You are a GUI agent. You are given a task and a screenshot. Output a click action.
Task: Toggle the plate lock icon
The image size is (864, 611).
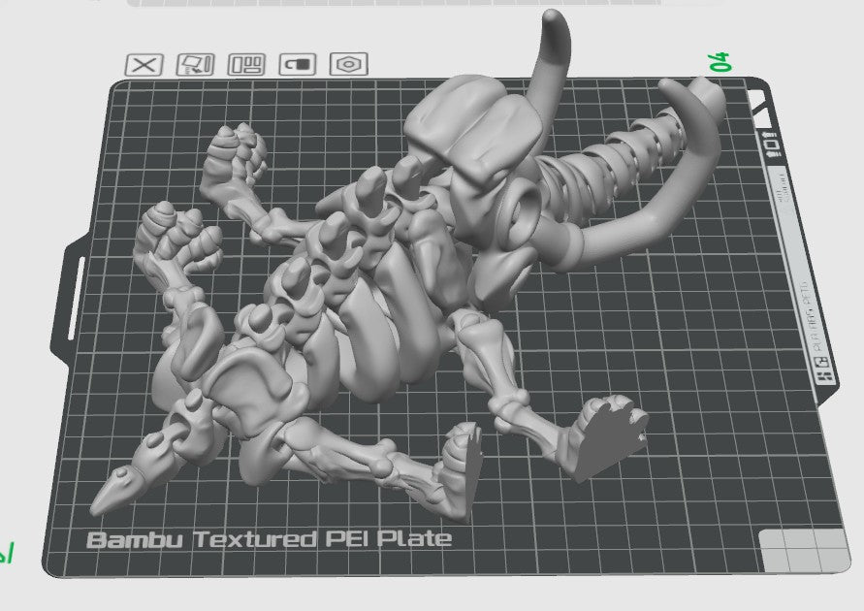tap(298, 65)
